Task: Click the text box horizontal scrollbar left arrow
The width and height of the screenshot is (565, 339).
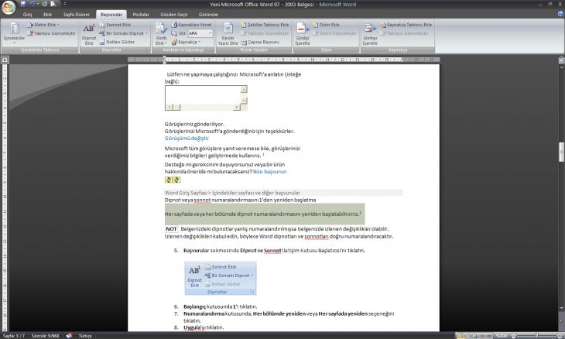Action: [x=169, y=107]
